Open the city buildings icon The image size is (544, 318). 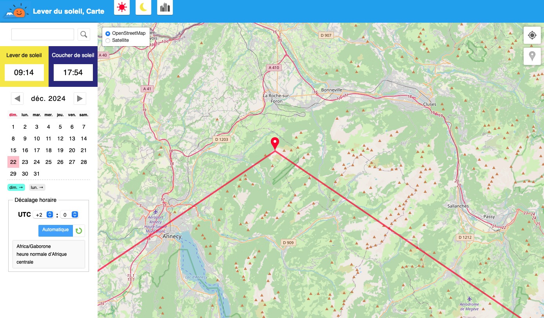[165, 7]
